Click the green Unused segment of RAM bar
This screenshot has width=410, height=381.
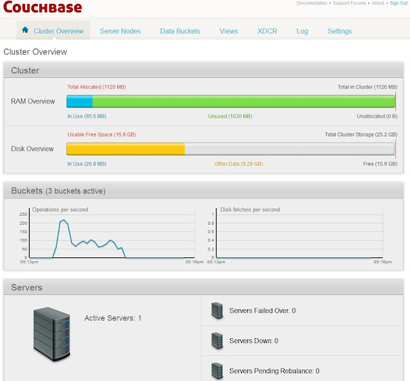tap(243, 101)
